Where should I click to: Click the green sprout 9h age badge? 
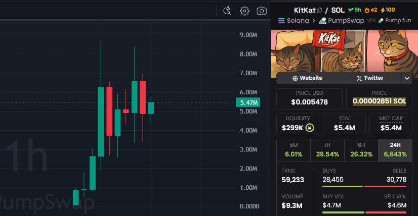point(355,10)
